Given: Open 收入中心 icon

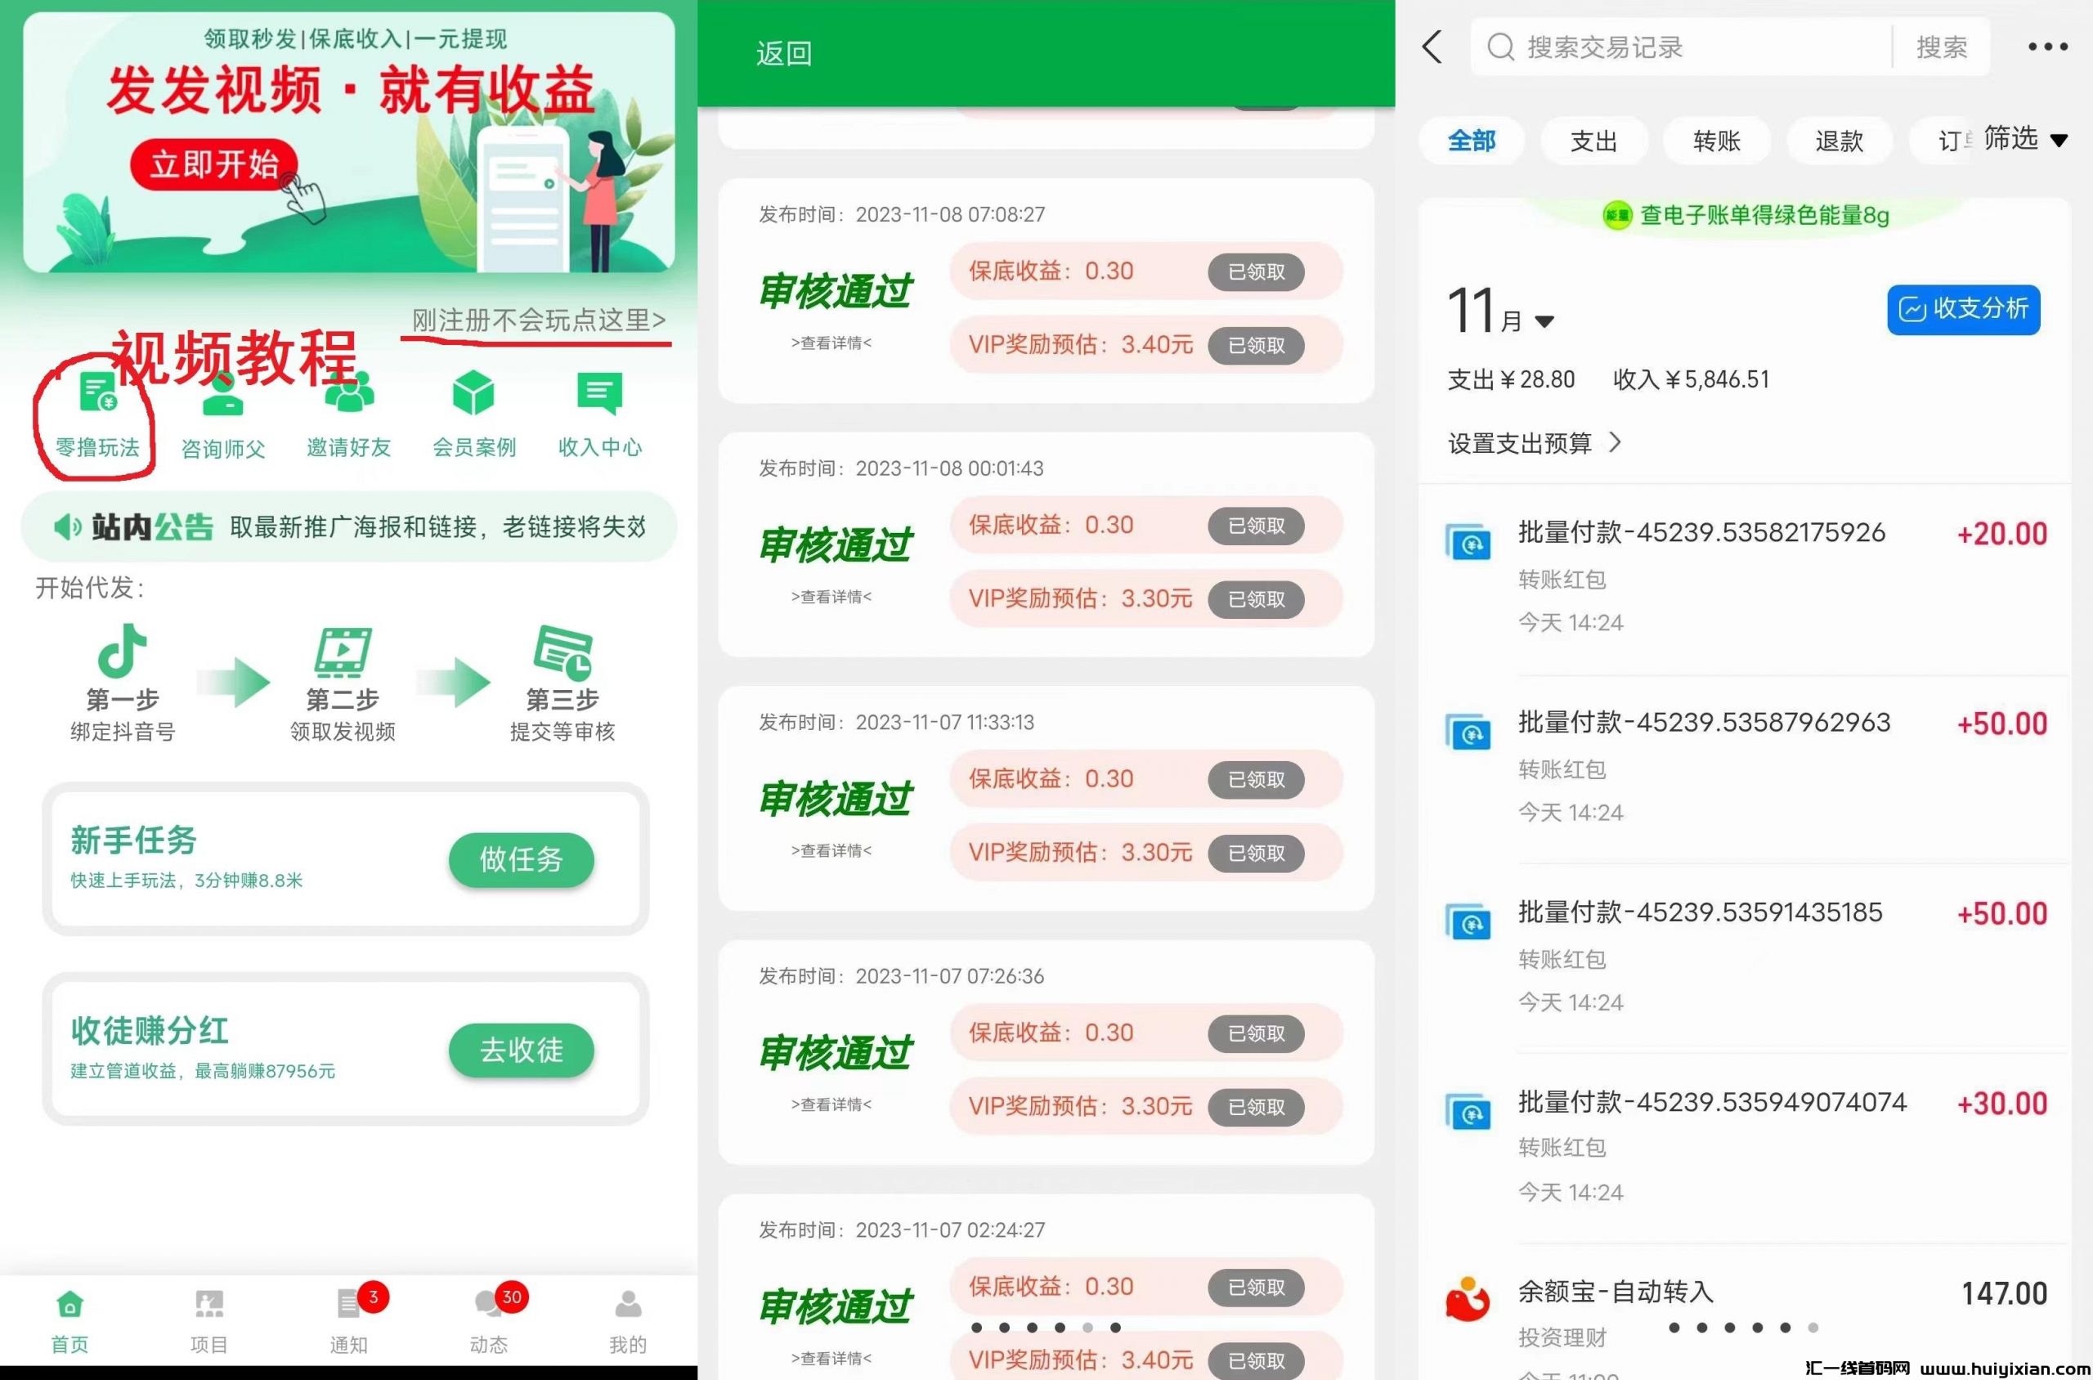Looking at the screenshot, I should [599, 393].
